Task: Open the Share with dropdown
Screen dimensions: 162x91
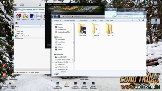Action: click(x=84, y=20)
